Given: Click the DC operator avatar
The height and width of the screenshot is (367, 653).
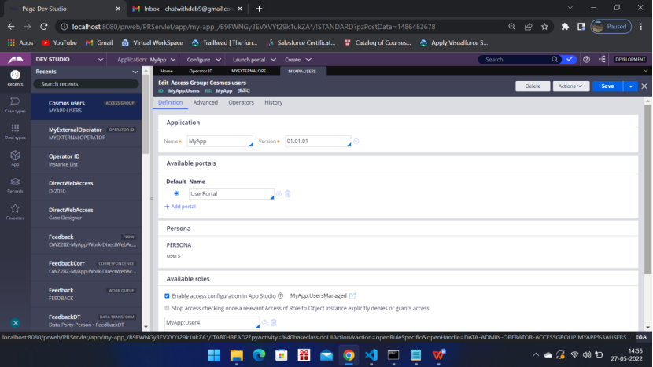Looking at the screenshot, I should click(x=15, y=323).
